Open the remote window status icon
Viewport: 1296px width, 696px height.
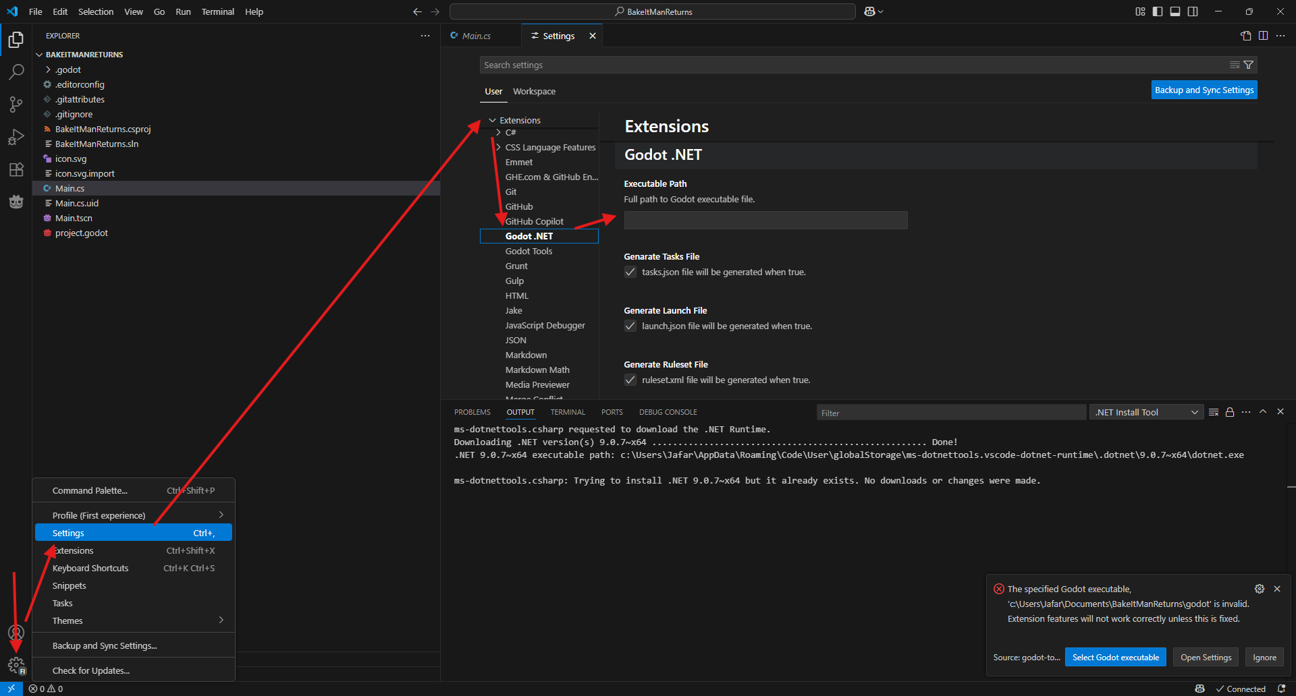click(x=11, y=689)
